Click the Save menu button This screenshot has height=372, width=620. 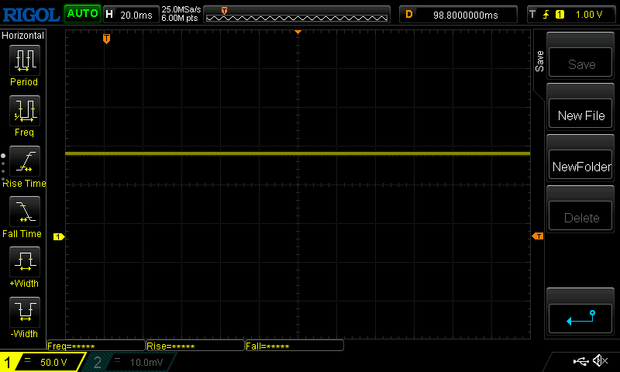[x=580, y=63]
